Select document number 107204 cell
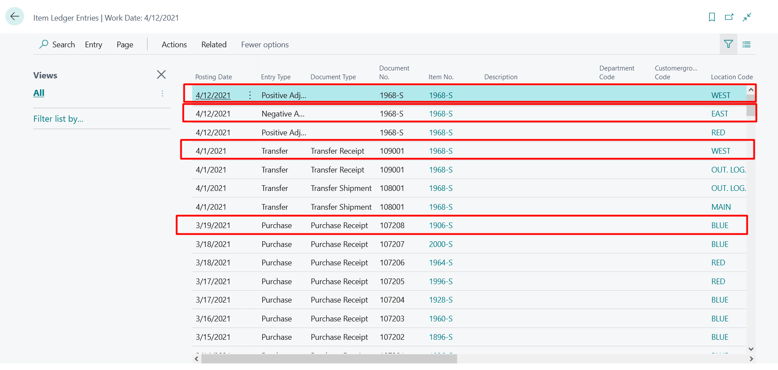Viewport: 778px width, 370px height. tap(392, 300)
